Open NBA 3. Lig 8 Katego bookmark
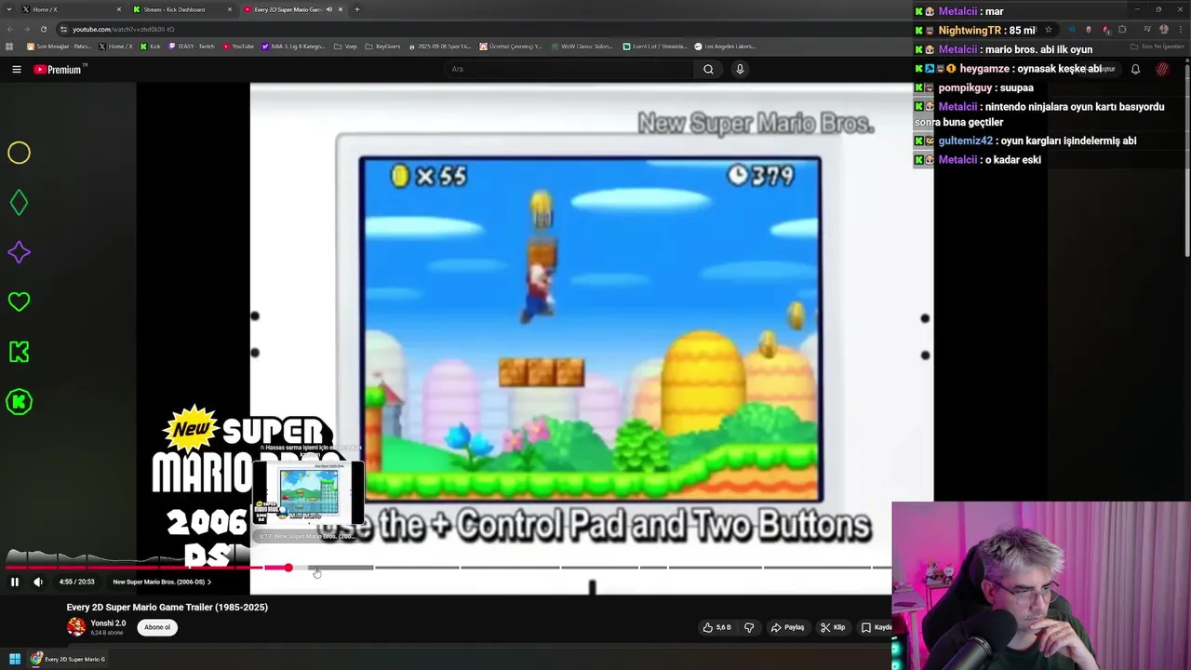 294,46
